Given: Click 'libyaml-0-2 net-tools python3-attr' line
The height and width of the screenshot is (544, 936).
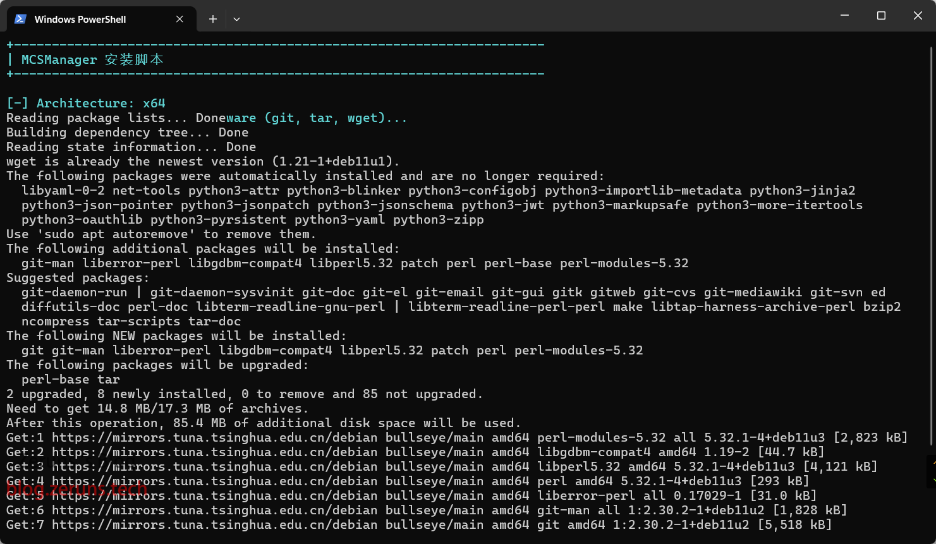Looking at the screenshot, I should pyautogui.click(x=438, y=190).
